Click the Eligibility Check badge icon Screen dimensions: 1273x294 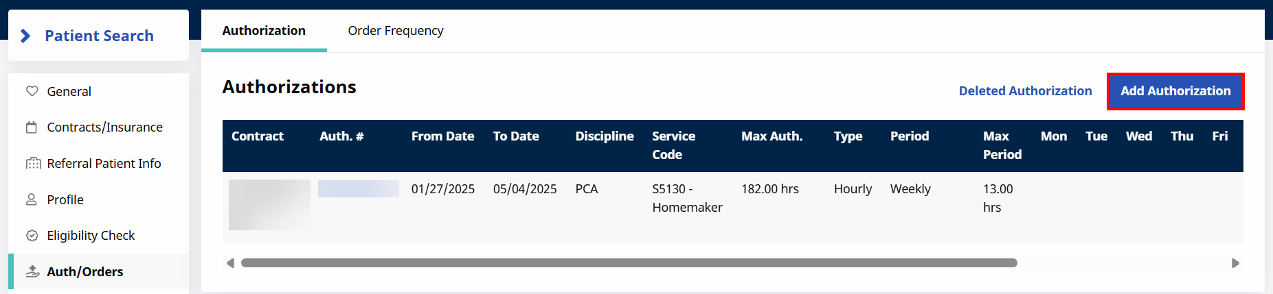point(32,236)
